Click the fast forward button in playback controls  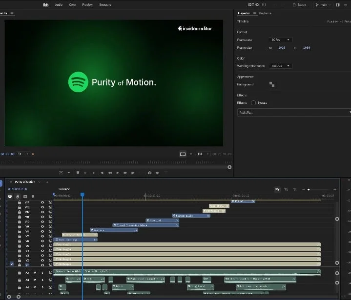125,173
